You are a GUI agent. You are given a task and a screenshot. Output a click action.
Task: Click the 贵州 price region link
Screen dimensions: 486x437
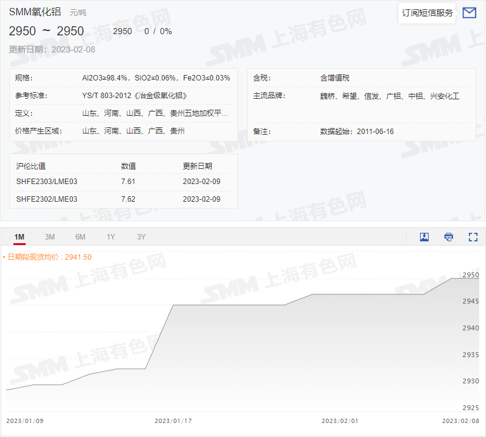click(x=177, y=131)
